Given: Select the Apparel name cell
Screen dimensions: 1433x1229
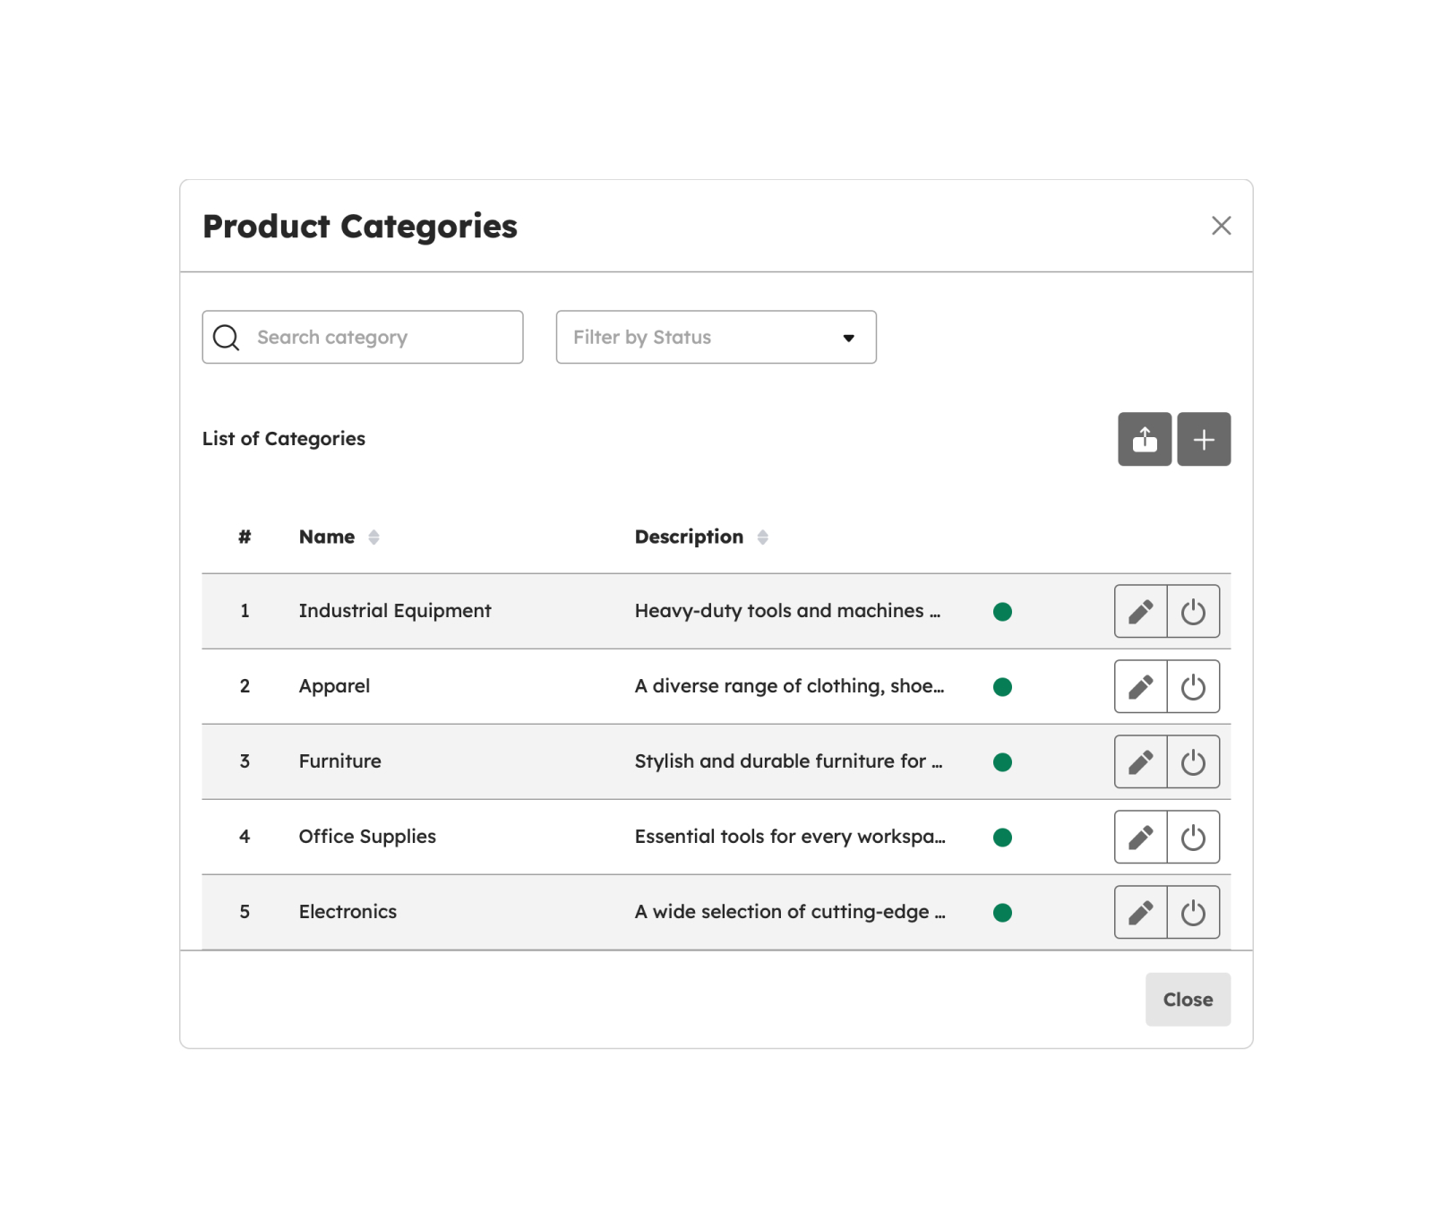Looking at the screenshot, I should [334, 686].
